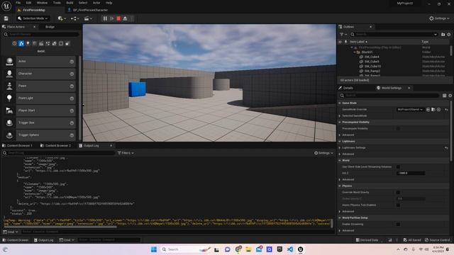Open the GameMode Override dropdown
Image resolution: width=454 pixels, height=255 pixels.
coord(410,110)
